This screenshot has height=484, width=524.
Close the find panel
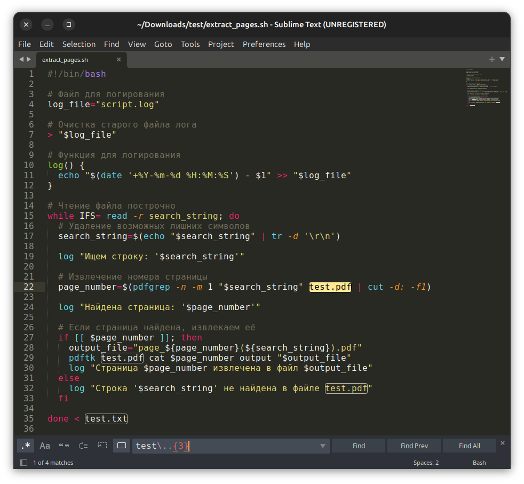(x=502, y=443)
